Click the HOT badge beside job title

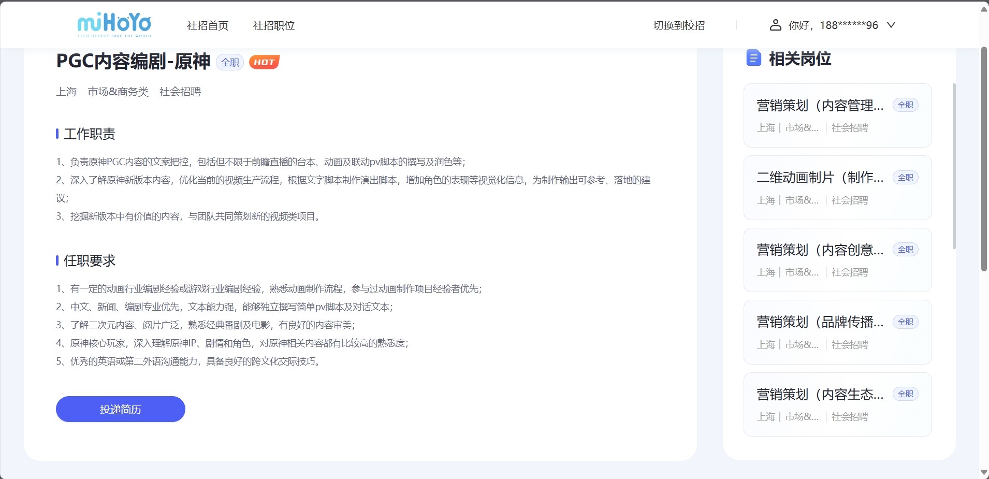tap(264, 62)
